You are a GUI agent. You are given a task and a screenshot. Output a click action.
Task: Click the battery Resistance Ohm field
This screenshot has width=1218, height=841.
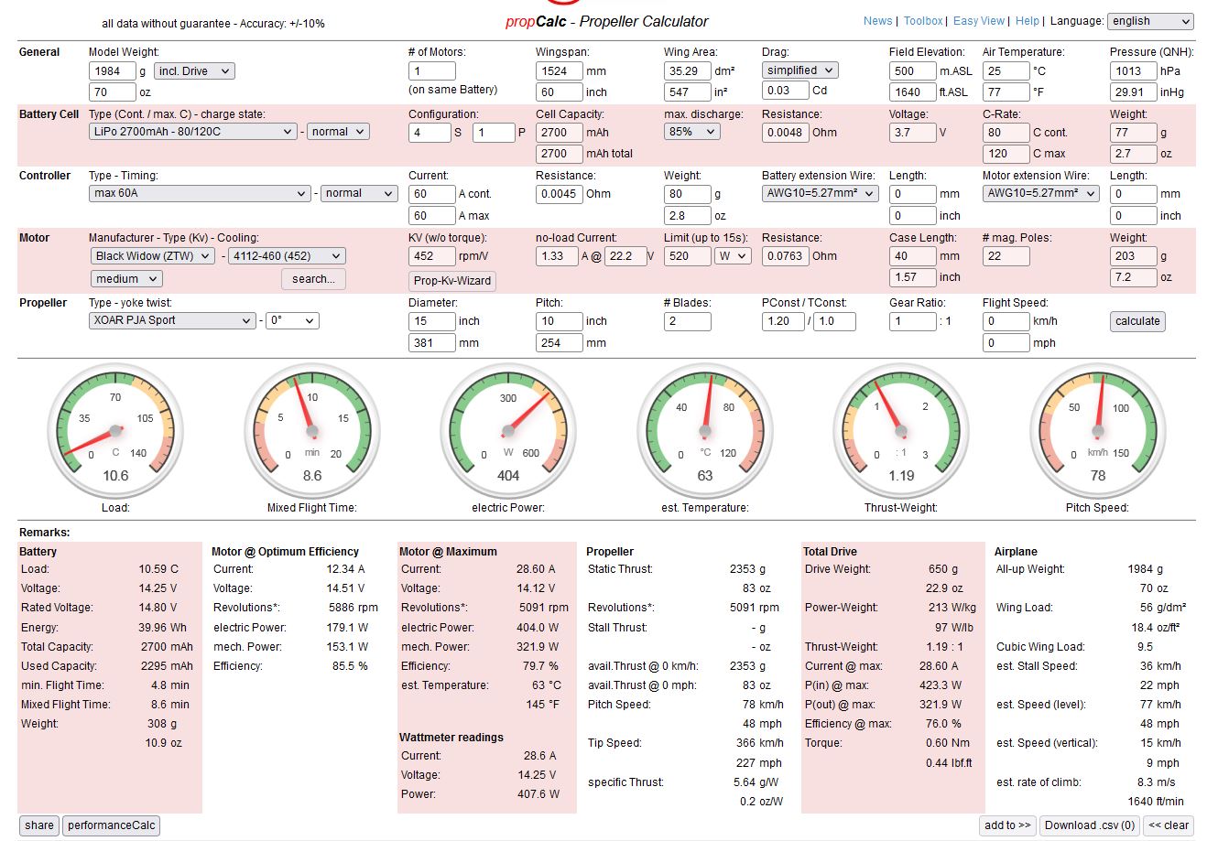click(786, 132)
